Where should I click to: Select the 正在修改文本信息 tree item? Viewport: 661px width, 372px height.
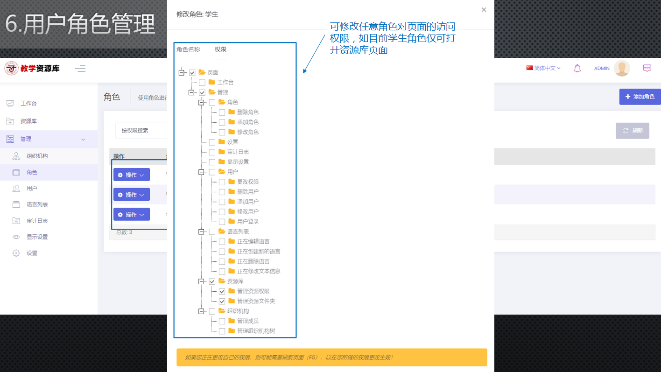(259, 271)
